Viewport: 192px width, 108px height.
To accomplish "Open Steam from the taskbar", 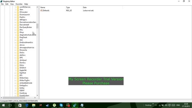I will tap(47, 105).
